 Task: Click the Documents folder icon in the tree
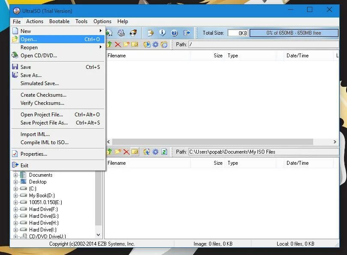[x=24, y=175]
